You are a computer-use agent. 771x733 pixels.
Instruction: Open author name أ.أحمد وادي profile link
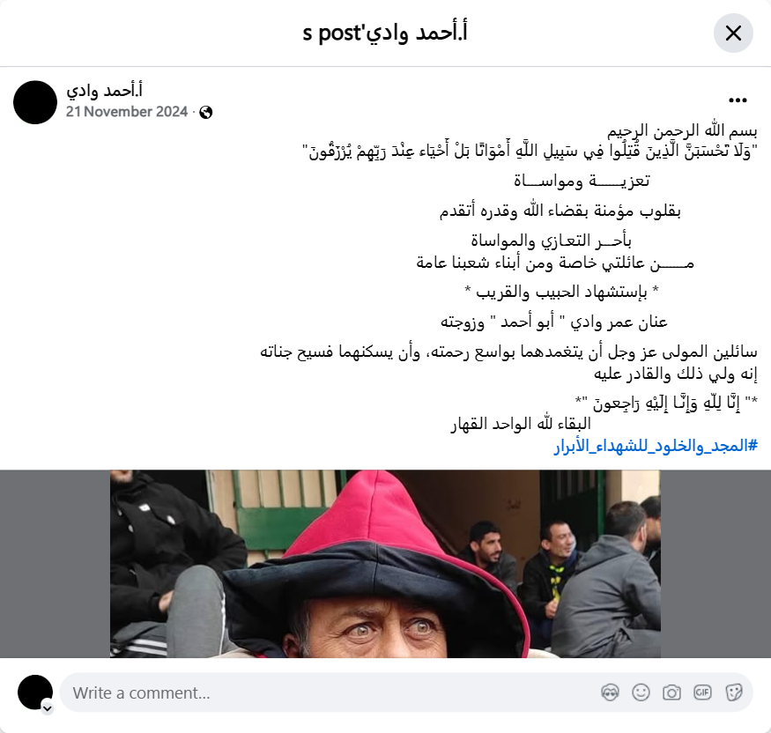tap(104, 91)
